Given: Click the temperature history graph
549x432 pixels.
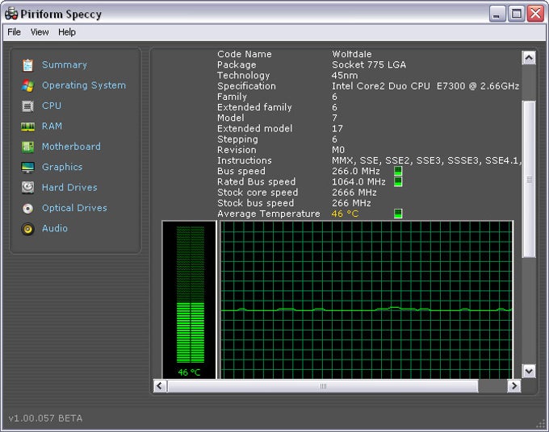Looking at the screenshot, I should pos(367,300).
